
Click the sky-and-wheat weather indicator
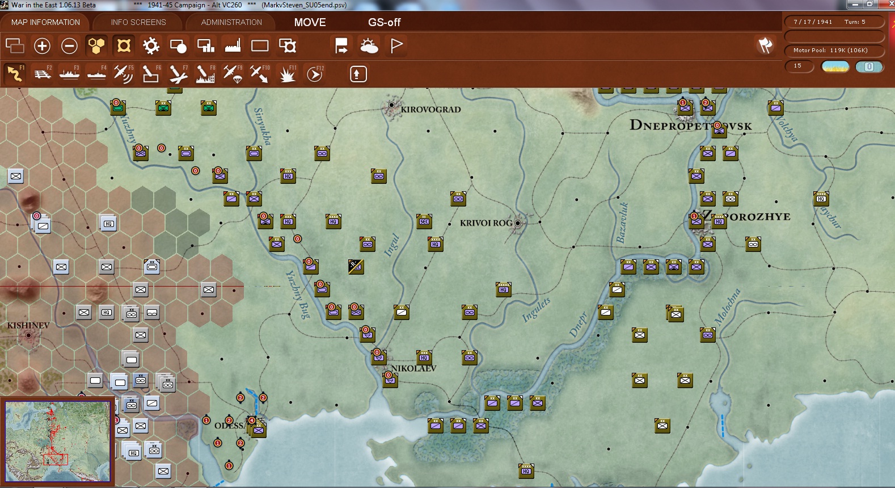tap(835, 66)
